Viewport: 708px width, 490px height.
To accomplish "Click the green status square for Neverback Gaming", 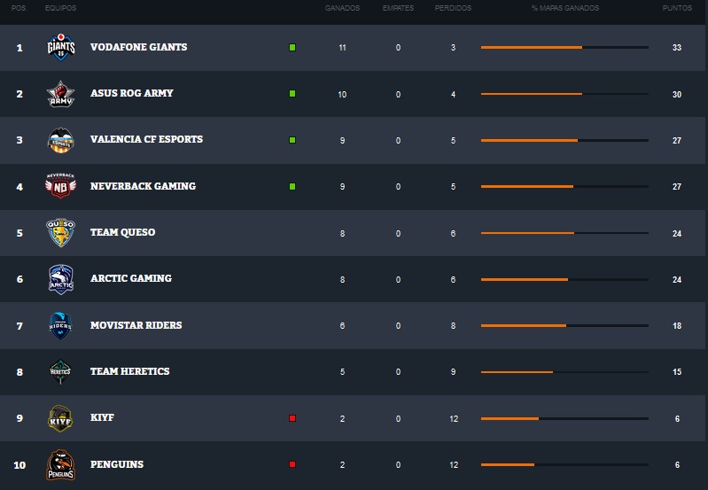I will (x=292, y=186).
